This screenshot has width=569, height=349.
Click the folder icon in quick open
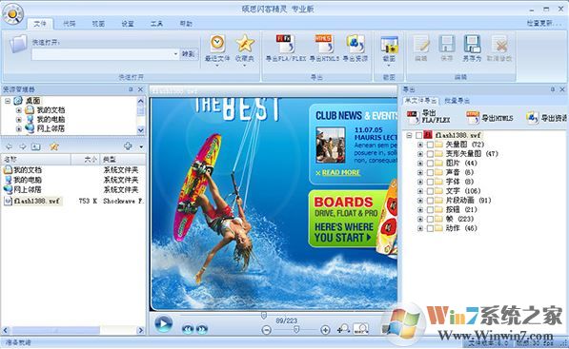pyautogui.click(x=18, y=44)
